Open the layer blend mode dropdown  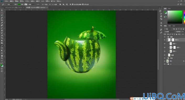click(x=170, y=32)
